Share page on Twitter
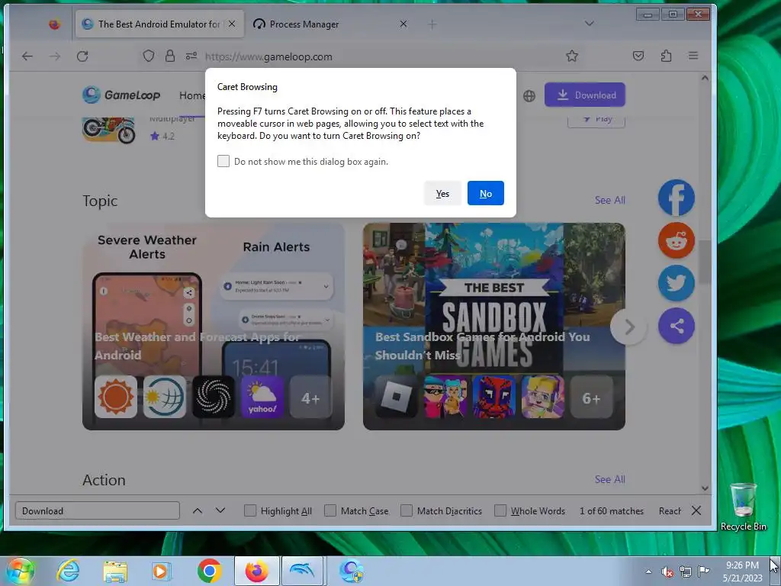The height and width of the screenshot is (586, 781). coord(677,283)
